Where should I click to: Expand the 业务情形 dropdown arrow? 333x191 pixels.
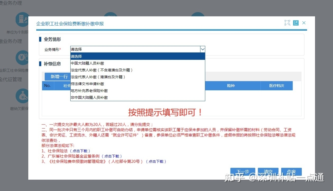pos(202,49)
